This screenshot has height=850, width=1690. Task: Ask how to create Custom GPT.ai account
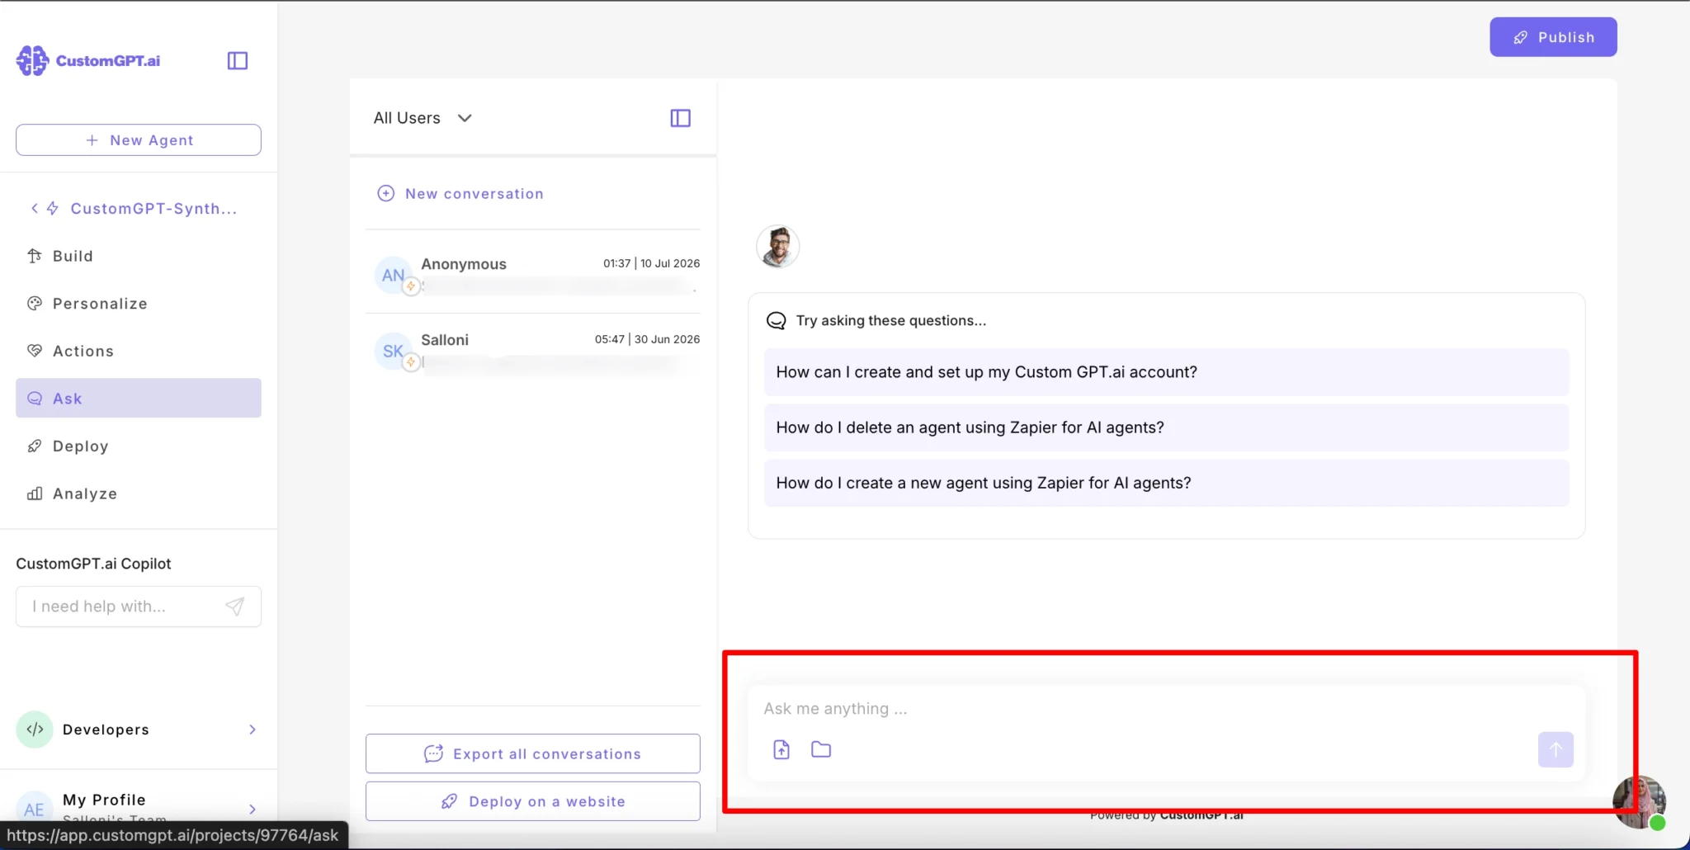[1166, 372]
